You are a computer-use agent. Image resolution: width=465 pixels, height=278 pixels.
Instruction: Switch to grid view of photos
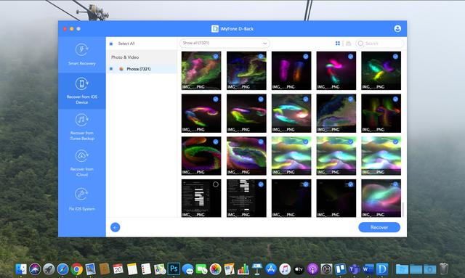pyautogui.click(x=337, y=44)
